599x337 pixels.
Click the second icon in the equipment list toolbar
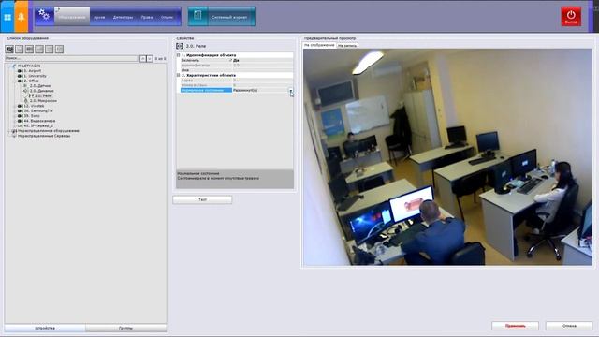(19, 49)
